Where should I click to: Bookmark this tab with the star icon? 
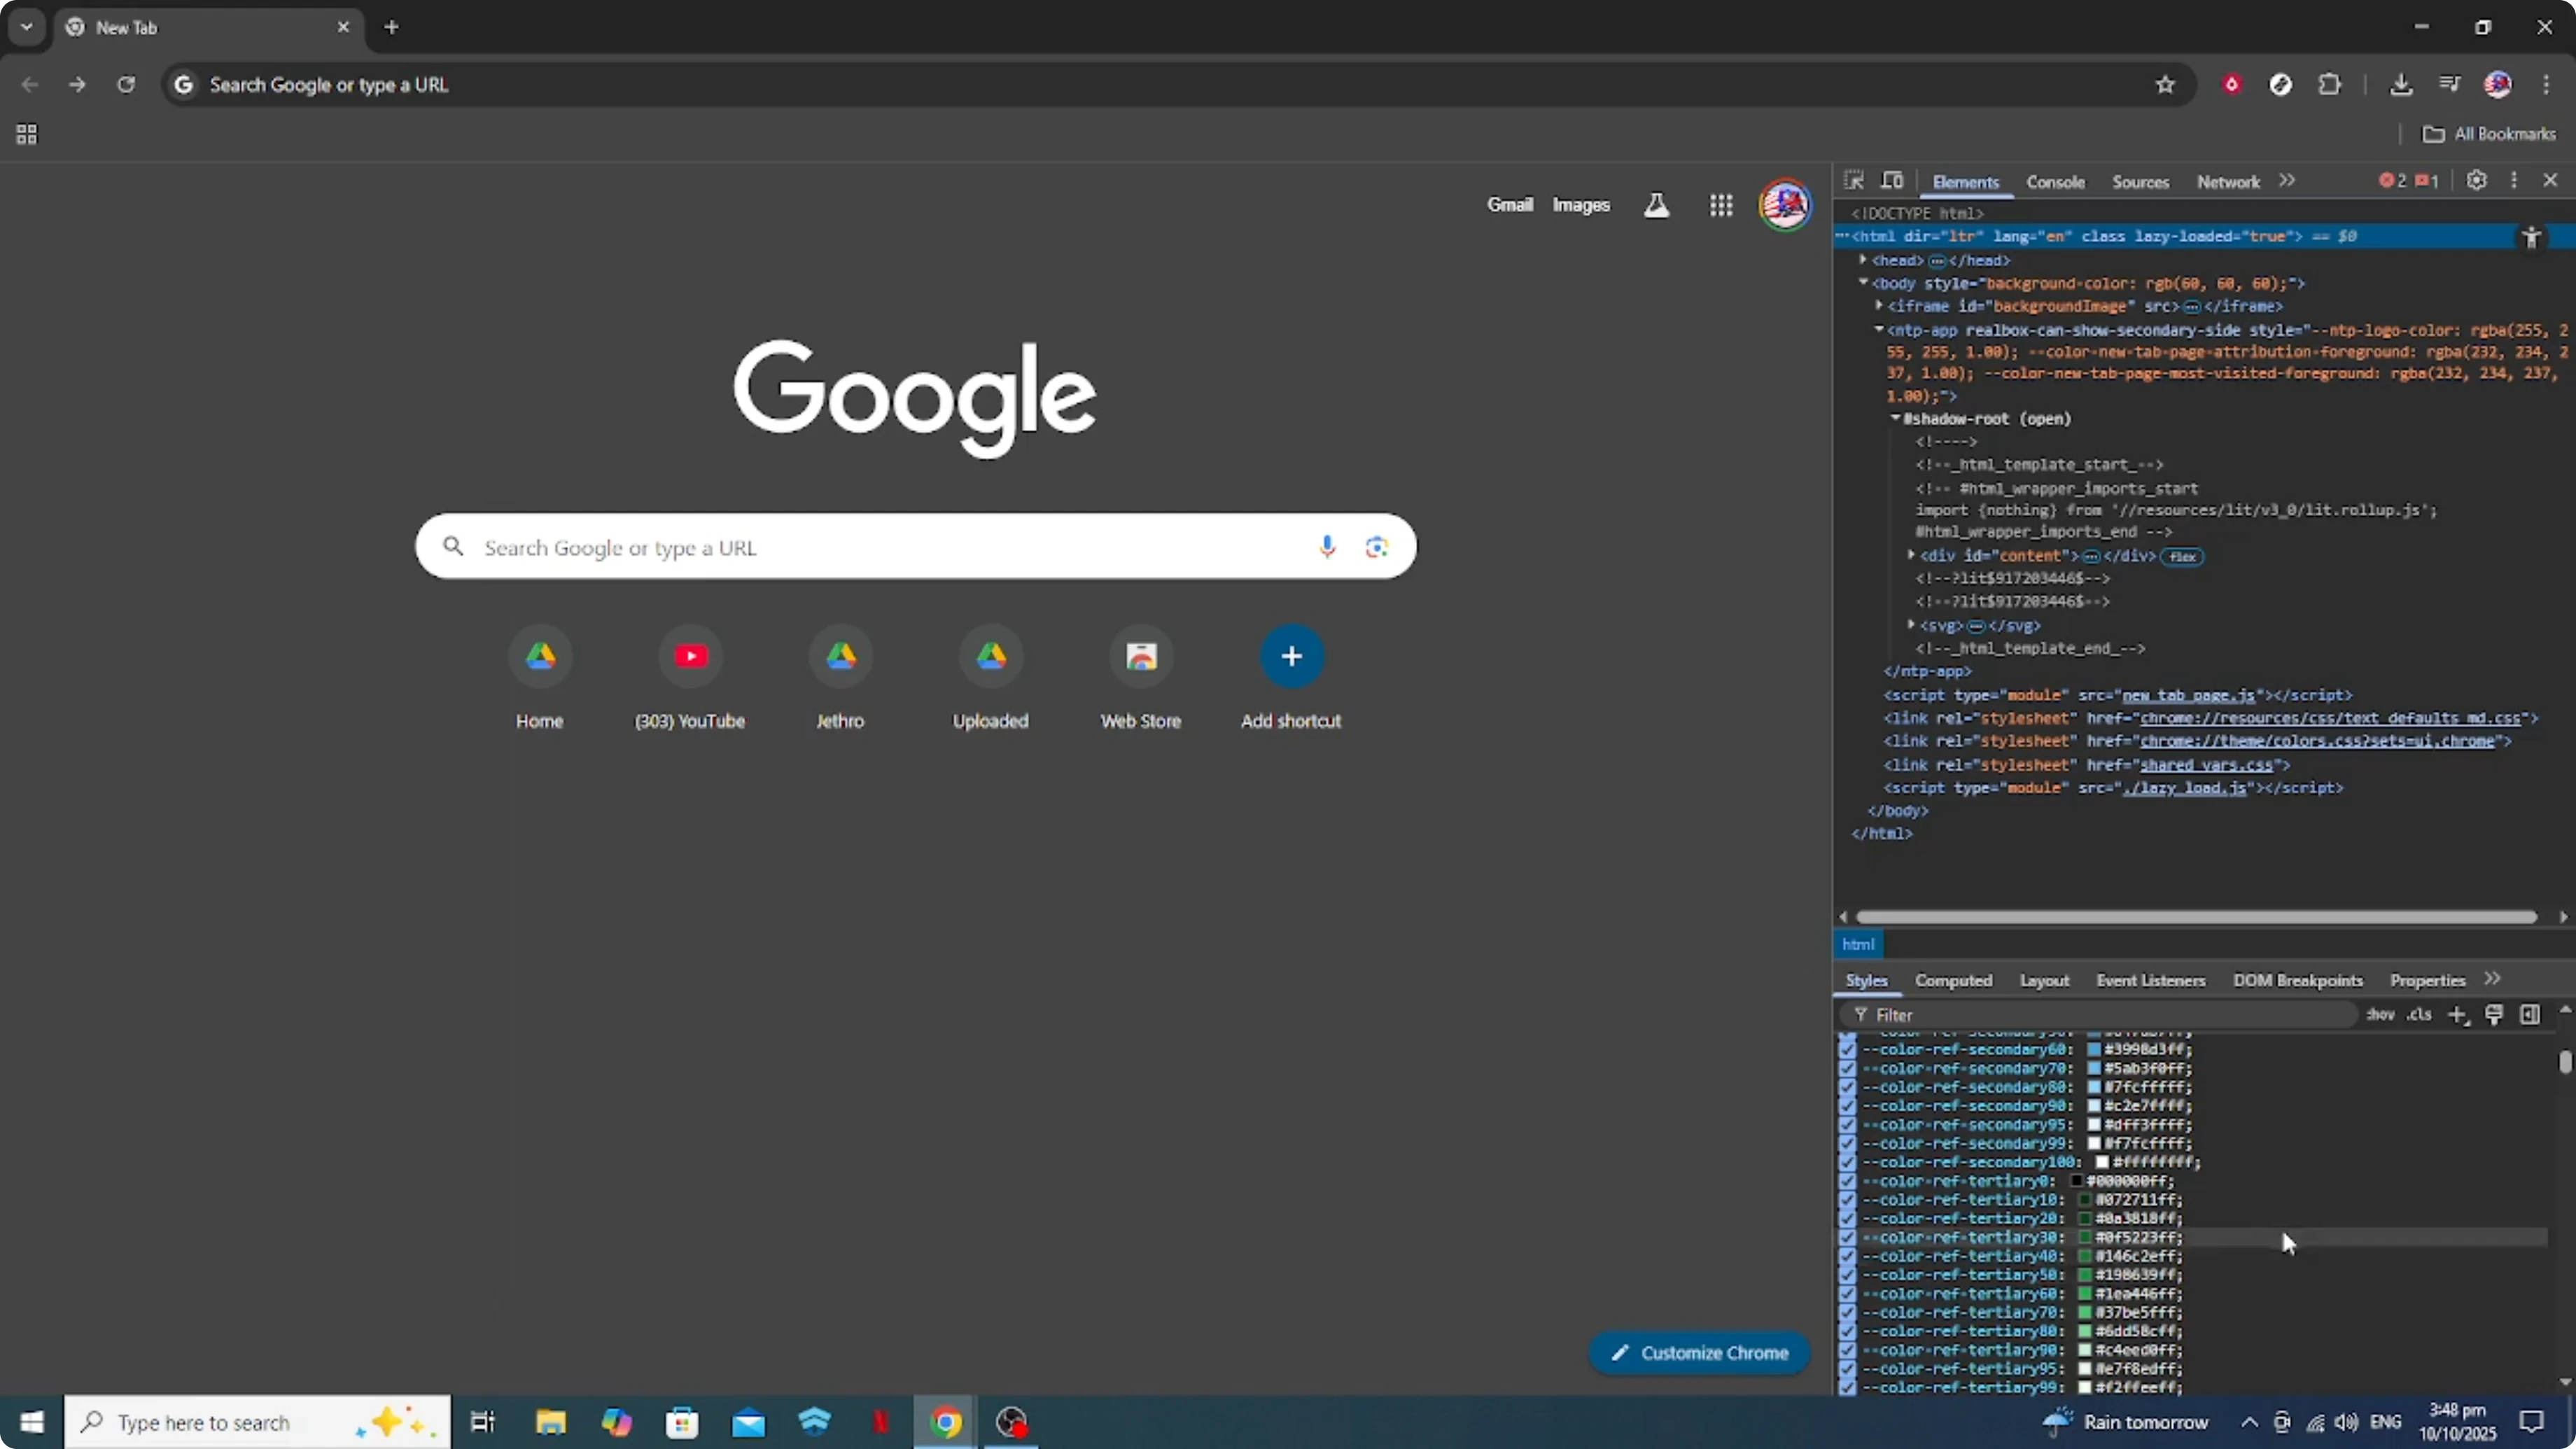[2165, 85]
